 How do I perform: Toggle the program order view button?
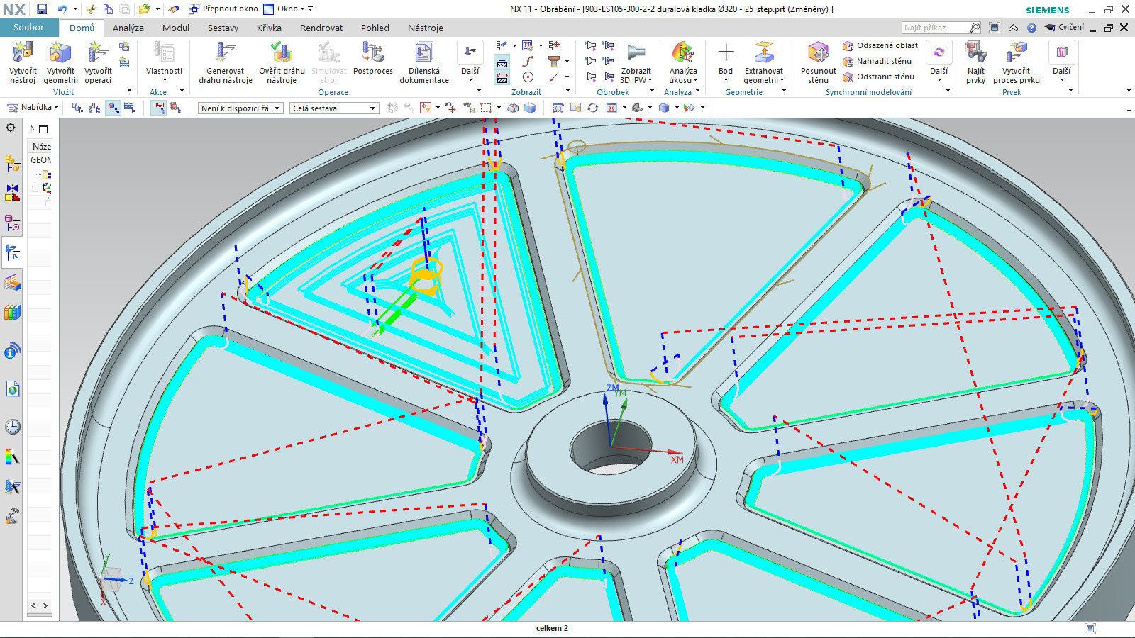[x=77, y=108]
